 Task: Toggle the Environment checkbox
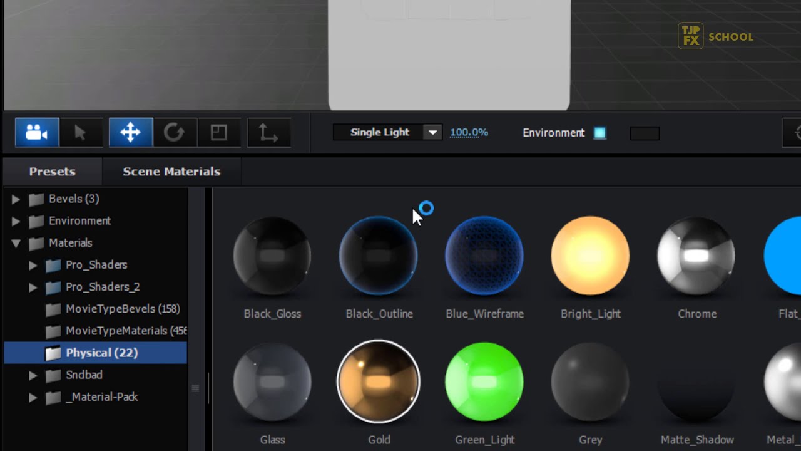point(599,133)
